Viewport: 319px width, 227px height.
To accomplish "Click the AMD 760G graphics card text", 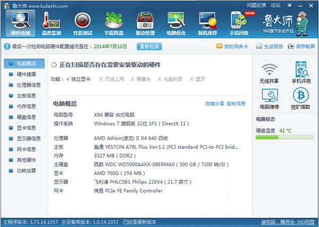I will point(119,174).
